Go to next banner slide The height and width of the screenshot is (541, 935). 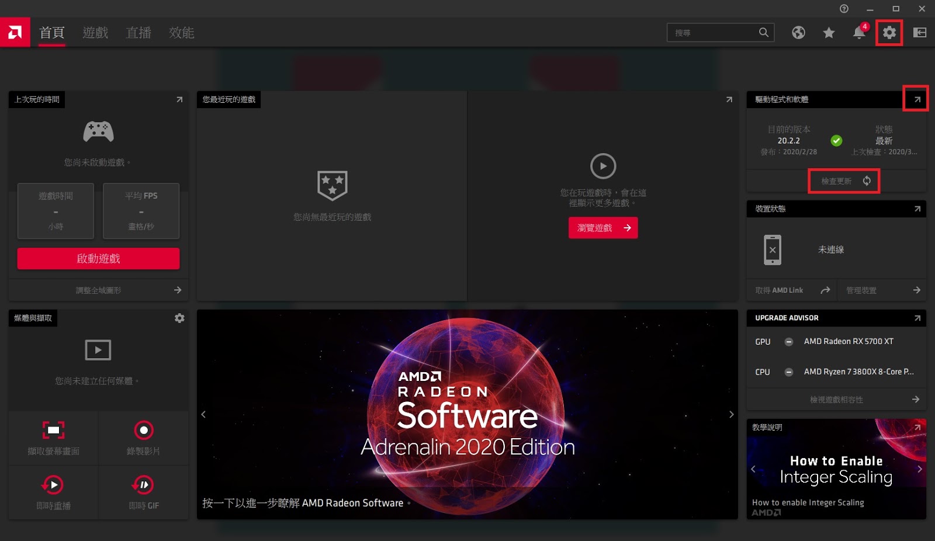coord(731,414)
